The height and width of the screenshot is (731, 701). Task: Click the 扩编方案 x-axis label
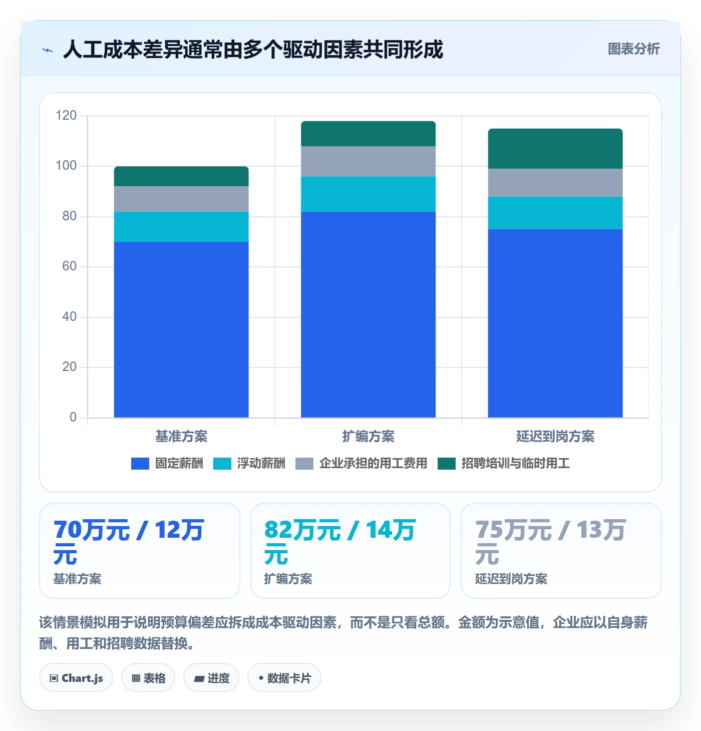pos(368,437)
